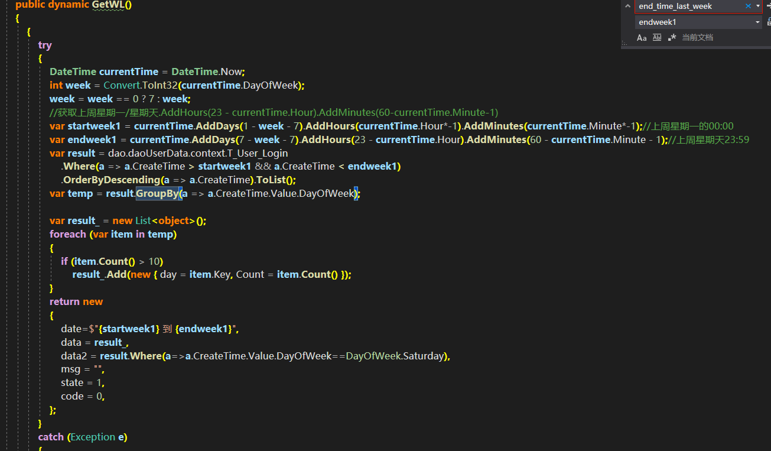771x451 pixels.
Task: Click 'item.Count() > 10' condition
Action: (117, 261)
